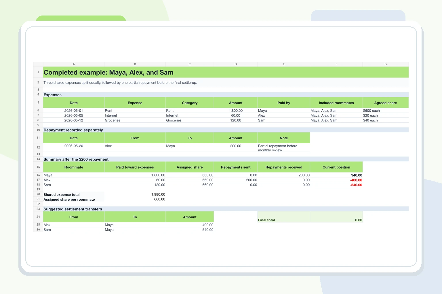442x294 pixels.
Task: Select the 'Final total' label cell
Action: (x=284, y=217)
